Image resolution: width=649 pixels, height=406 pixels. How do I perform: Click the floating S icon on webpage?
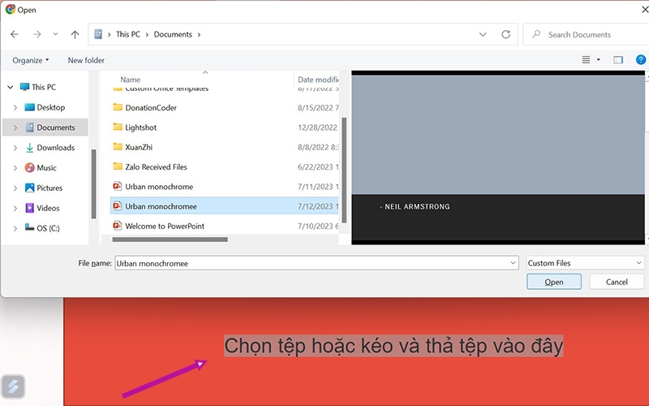click(x=13, y=387)
